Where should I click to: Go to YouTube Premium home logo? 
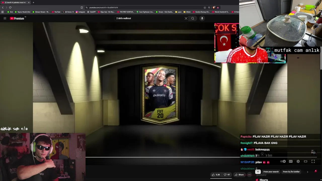[17, 18]
